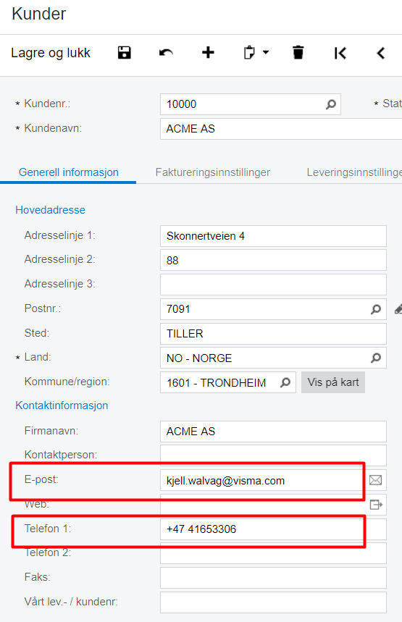Add new customer with plus icon
The image size is (402, 622).
coord(208,53)
